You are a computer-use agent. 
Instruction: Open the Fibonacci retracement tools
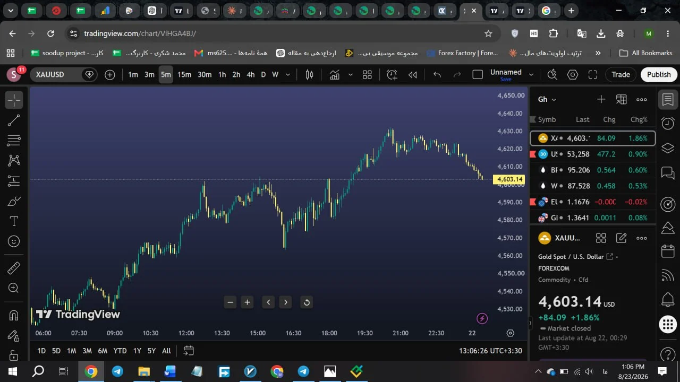tap(14, 141)
